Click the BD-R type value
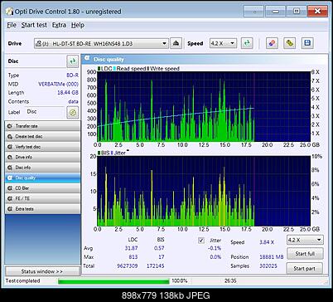 click(x=72, y=75)
